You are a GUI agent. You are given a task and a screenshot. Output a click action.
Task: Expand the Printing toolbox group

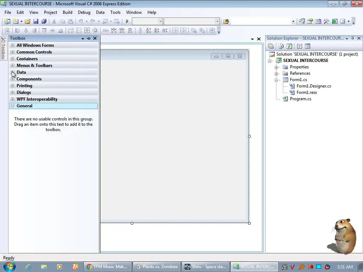point(12,86)
